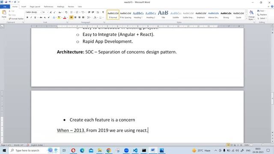This screenshot has height=154, width=274.
Task: Insert a bulleted list
Action: [x=71, y=12]
